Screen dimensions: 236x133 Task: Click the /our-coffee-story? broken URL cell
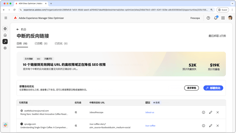click(x=110, y=126)
